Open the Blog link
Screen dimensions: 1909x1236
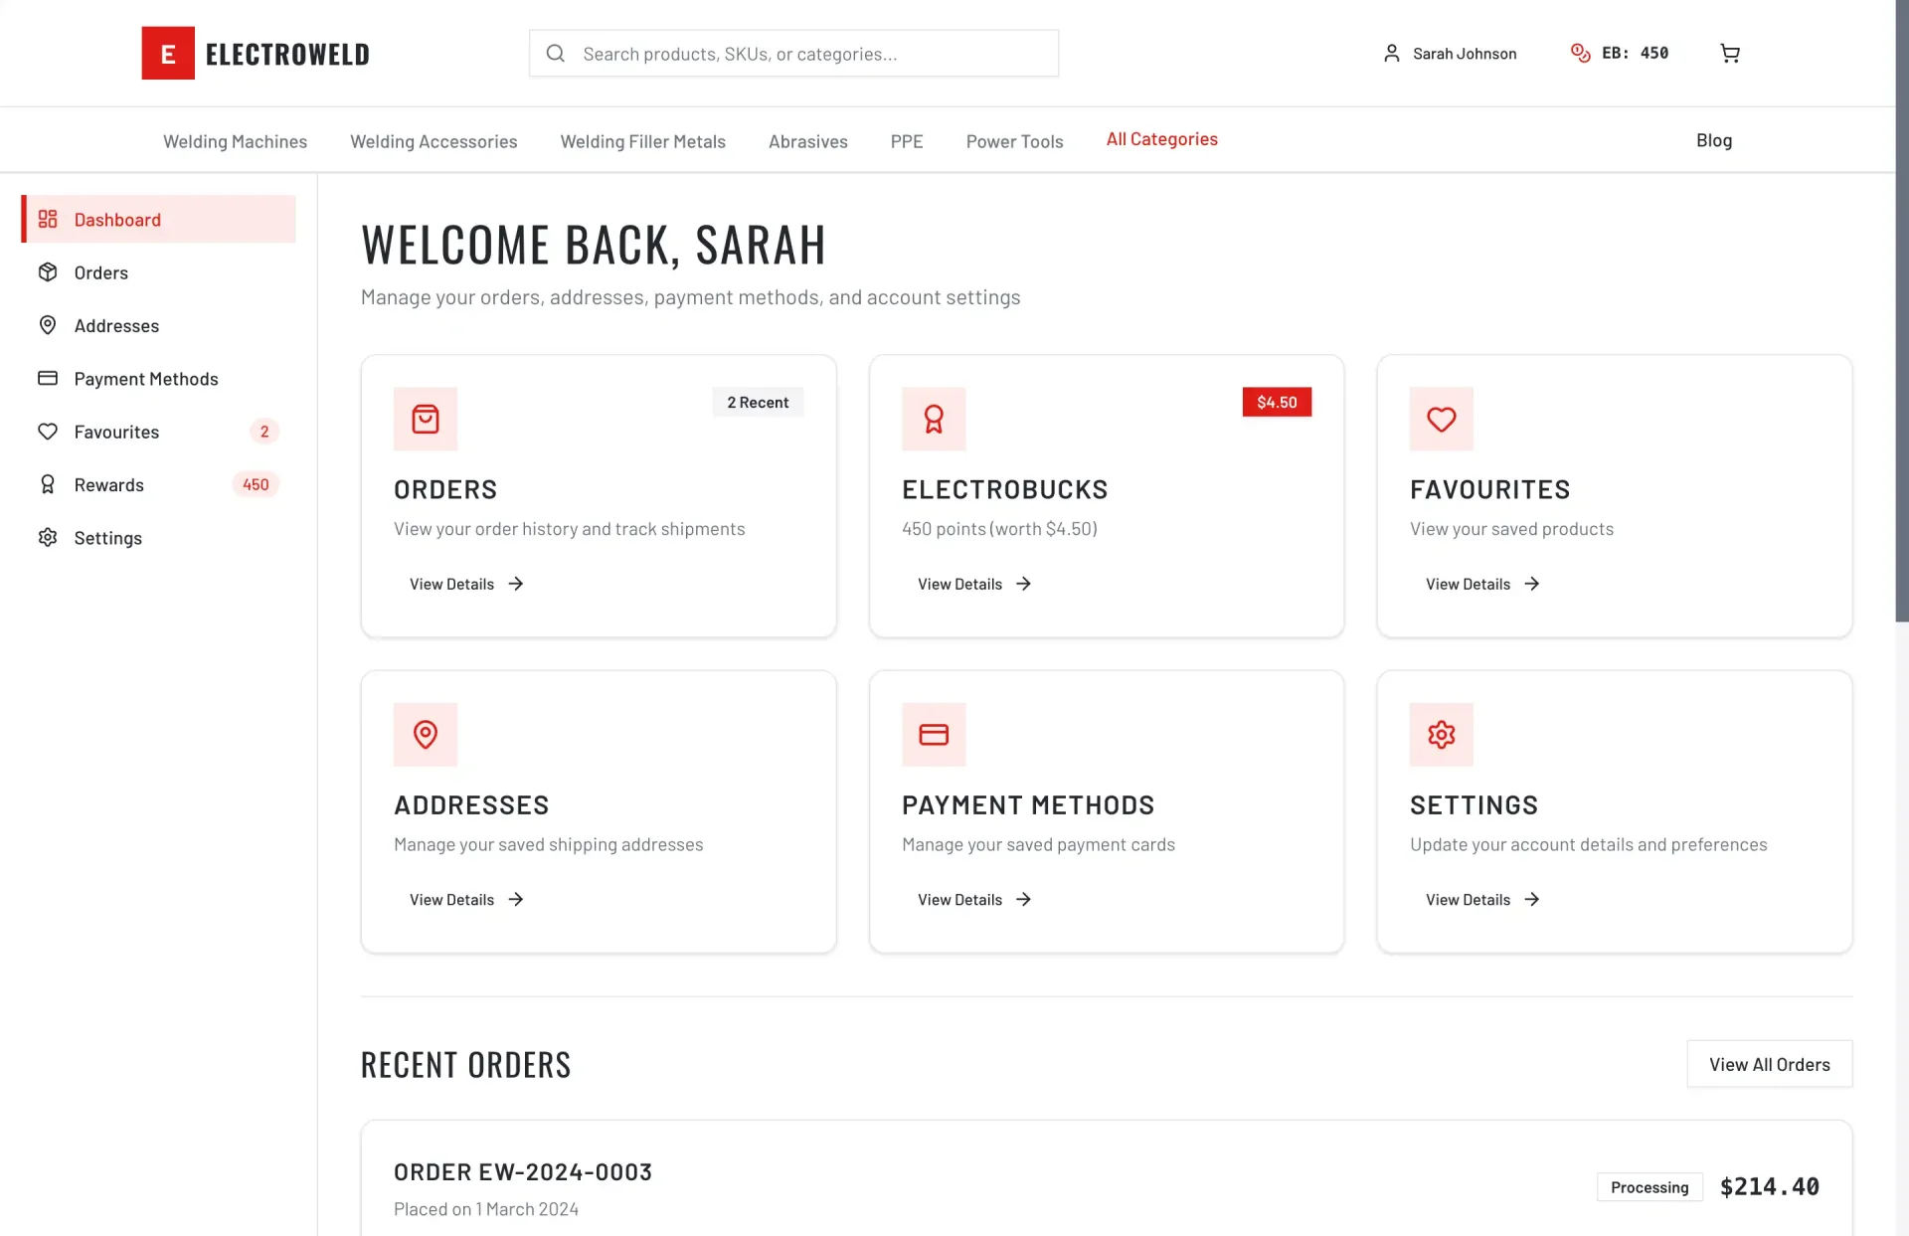pyautogui.click(x=1713, y=140)
